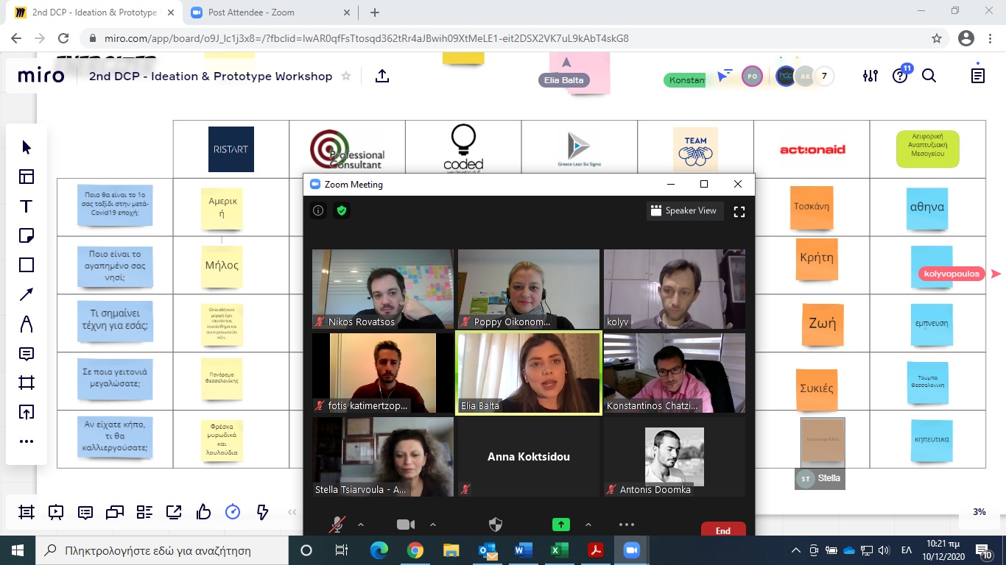The height and width of the screenshot is (565, 1006).
Task: Click the End meeting button
Action: tap(722, 530)
